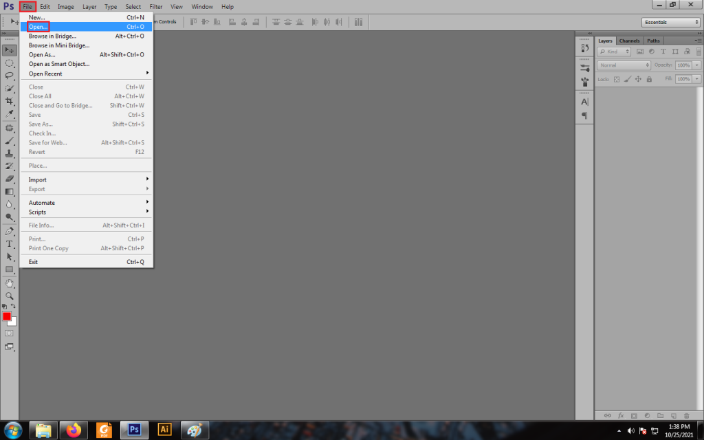Open Firefox from the Windows taskbar
Viewport: 704px width, 440px height.
click(74, 430)
